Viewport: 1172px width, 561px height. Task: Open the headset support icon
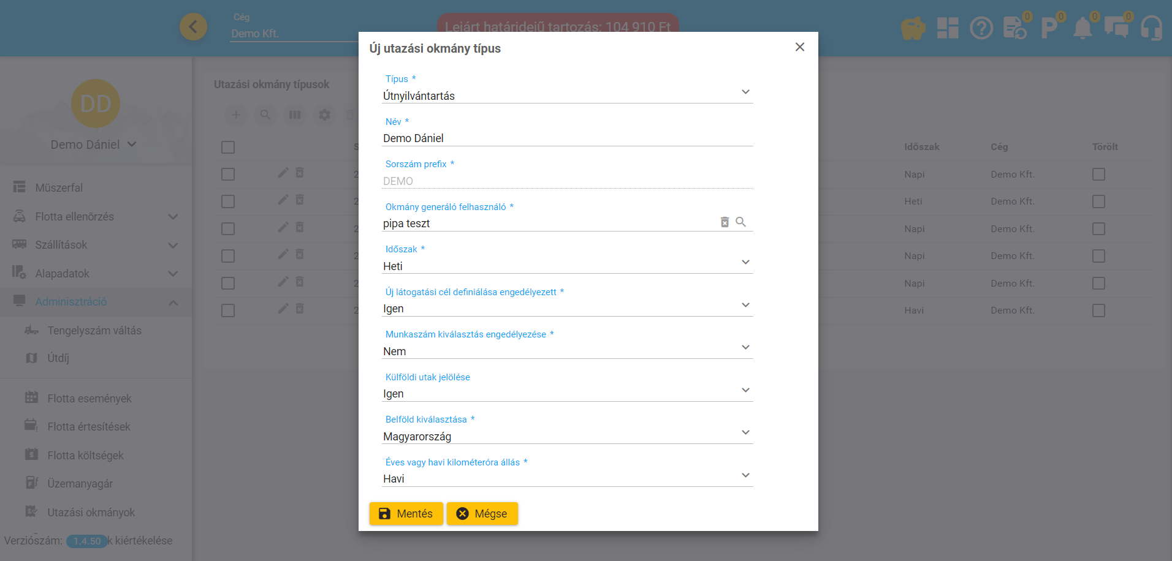1151,28
